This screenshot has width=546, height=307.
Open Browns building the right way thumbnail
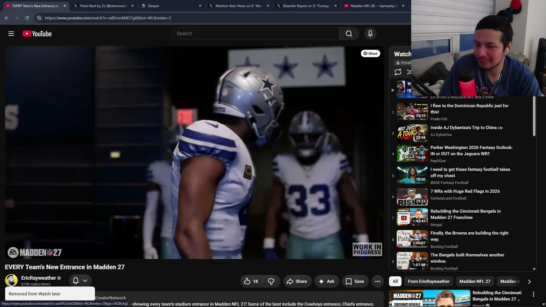click(x=412, y=239)
